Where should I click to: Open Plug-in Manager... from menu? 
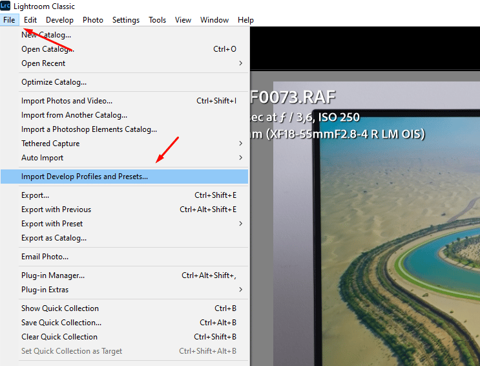(124, 275)
